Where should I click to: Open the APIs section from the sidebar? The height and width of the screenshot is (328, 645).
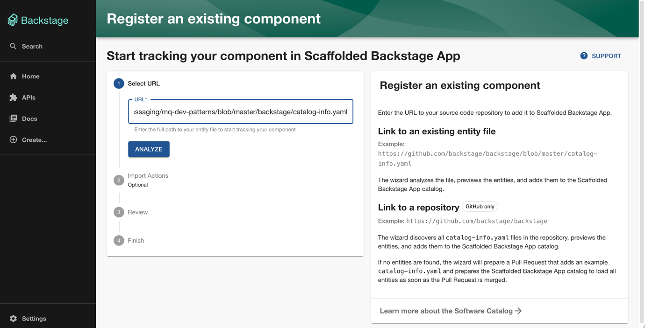(x=13, y=97)
